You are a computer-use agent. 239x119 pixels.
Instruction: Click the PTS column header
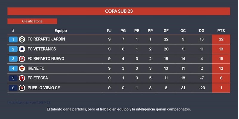221,31
